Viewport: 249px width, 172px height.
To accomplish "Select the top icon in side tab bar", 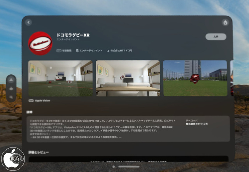I will click(x=11, y=80).
